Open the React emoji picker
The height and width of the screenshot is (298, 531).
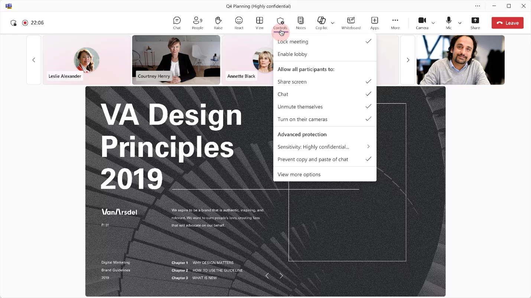[239, 23]
